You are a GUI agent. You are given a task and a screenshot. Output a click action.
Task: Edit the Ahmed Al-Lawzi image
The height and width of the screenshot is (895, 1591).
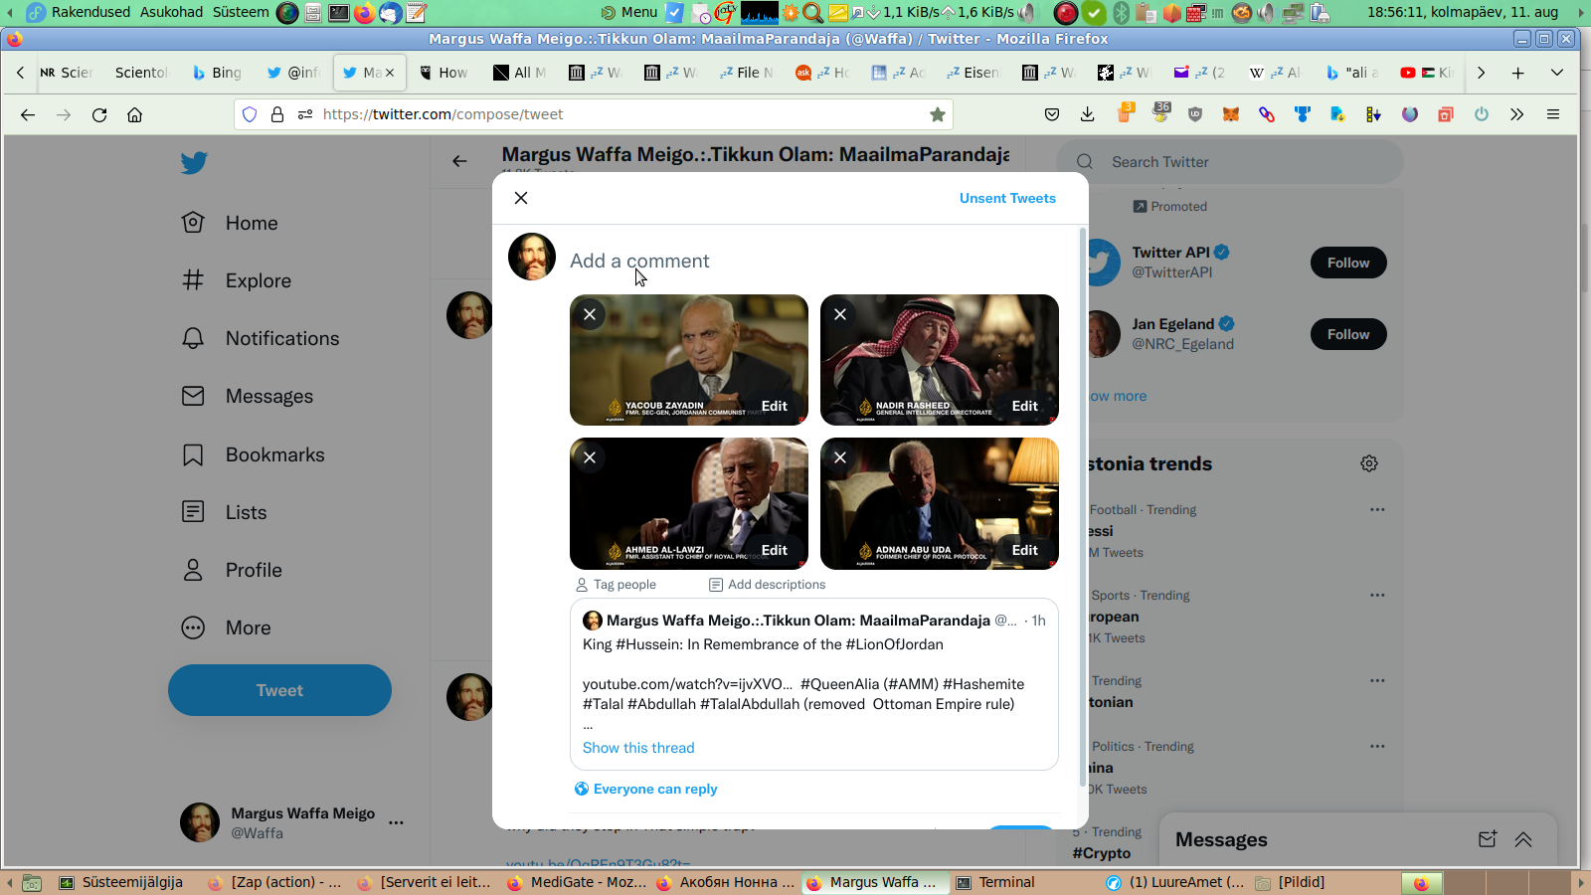tap(775, 550)
